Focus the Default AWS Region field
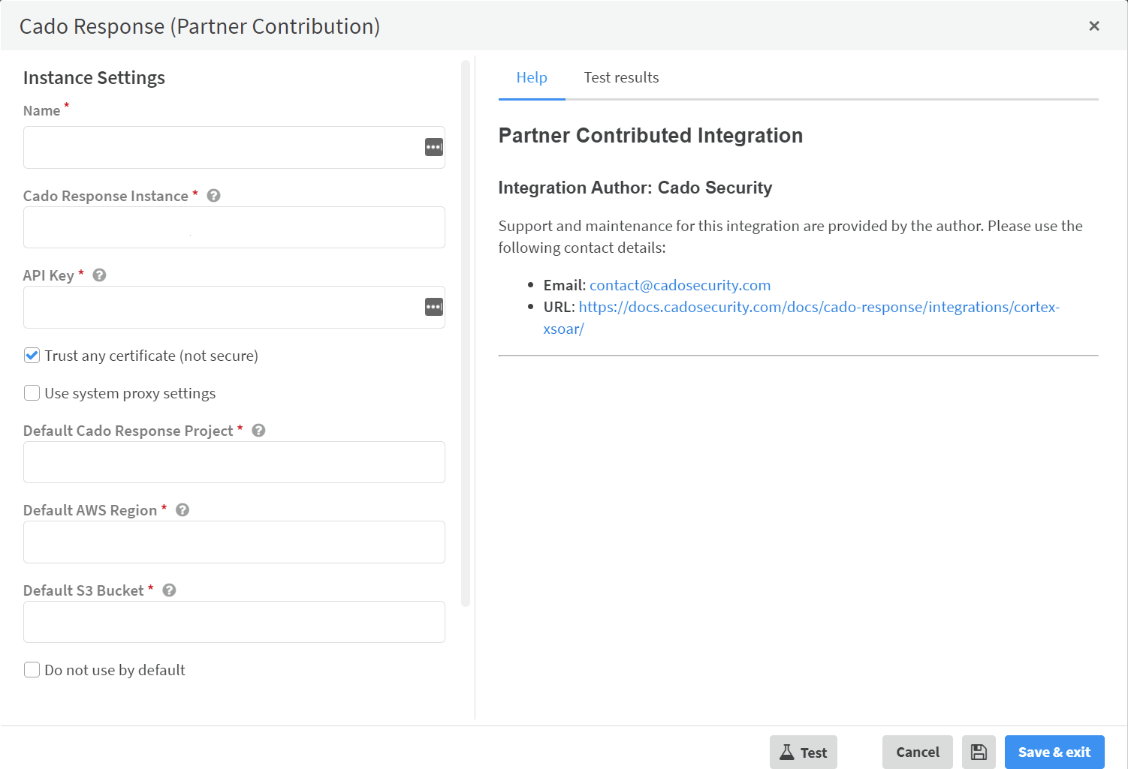Viewport: 1128px width, 769px height. pyautogui.click(x=234, y=542)
